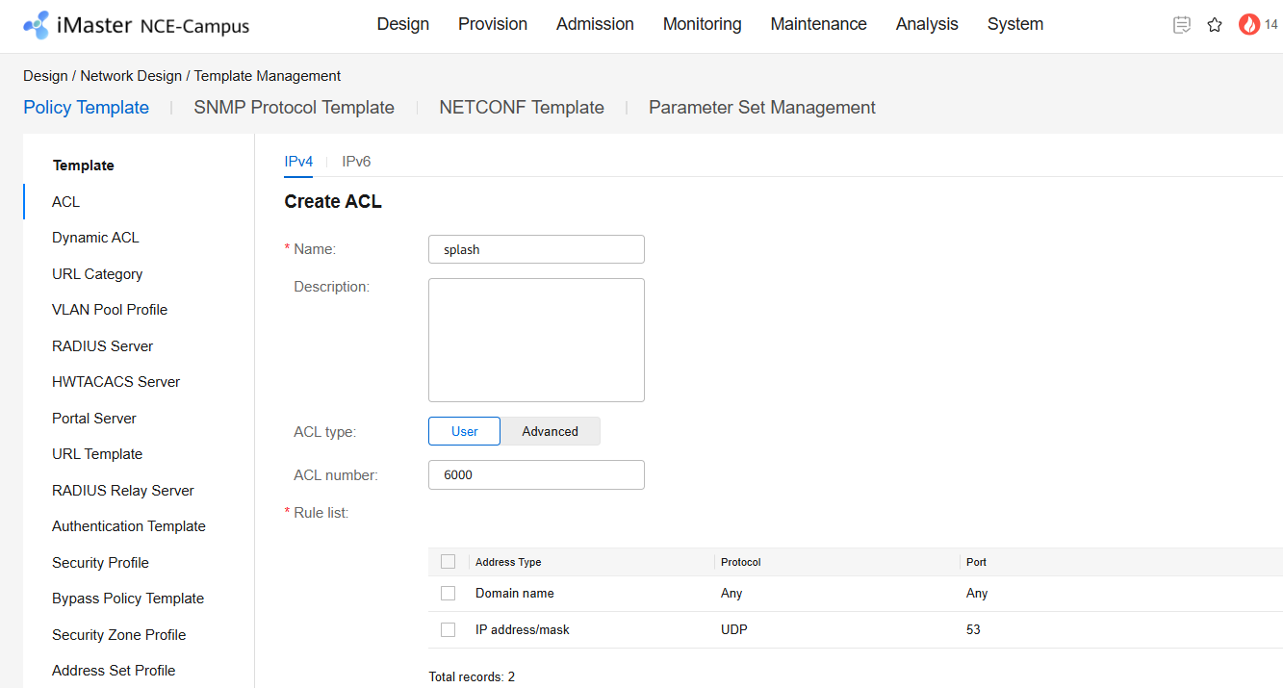This screenshot has height=688, width=1283.
Task: Open the alarm flame notification icon
Action: tap(1249, 25)
